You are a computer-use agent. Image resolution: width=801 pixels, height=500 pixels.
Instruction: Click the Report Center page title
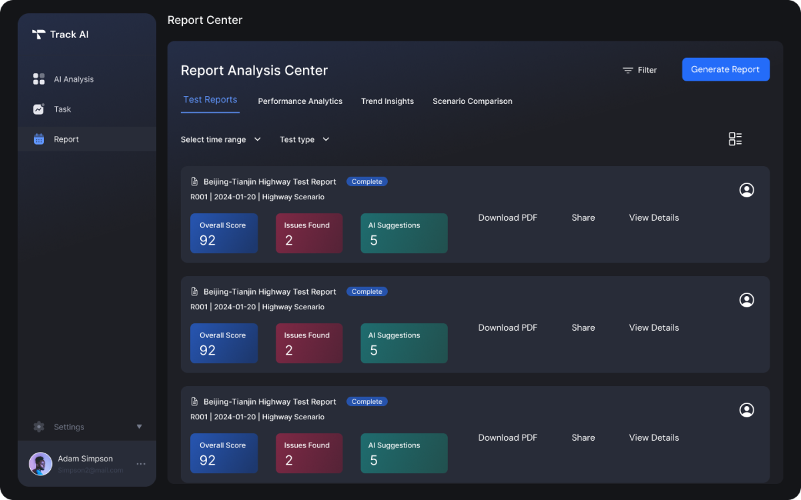click(205, 20)
